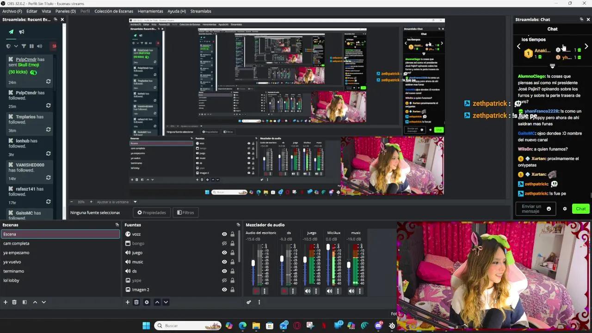Image resolution: width=592 pixels, height=333 pixels.
Task: Select the lol lobby scene
Action: pyautogui.click(x=60, y=280)
